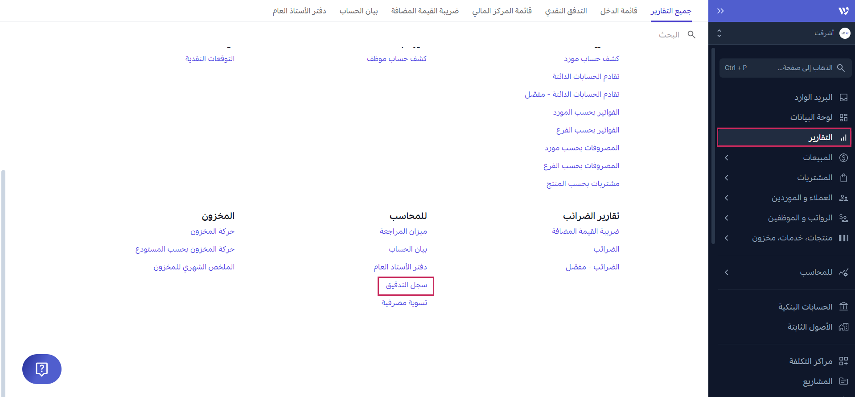The width and height of the screenshot is (855, 397).
Task: Click the help chat bubble icon
Action: tap(42, 369)
